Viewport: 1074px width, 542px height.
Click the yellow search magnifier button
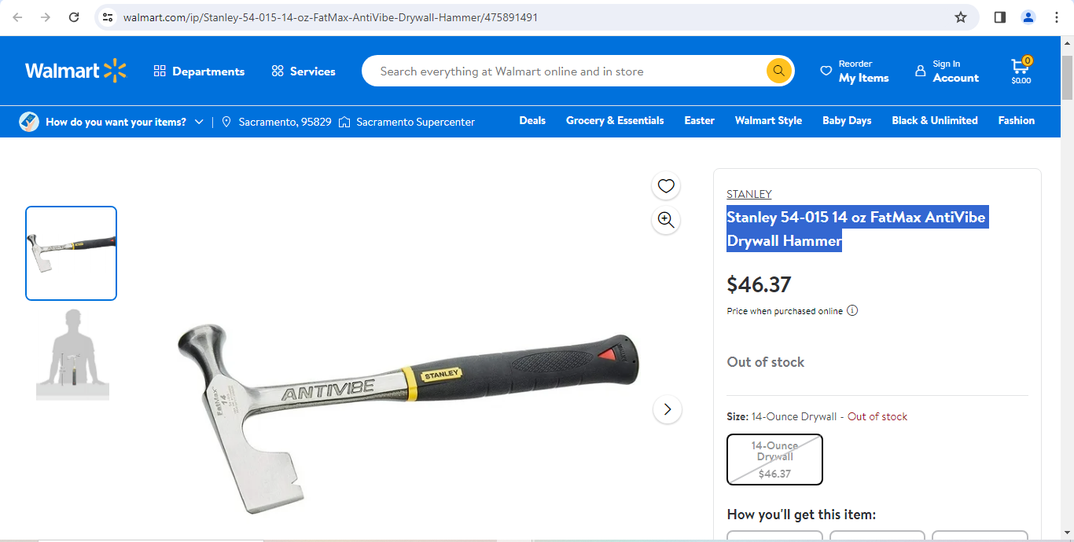pyautogui.click(x=778, y=71)
